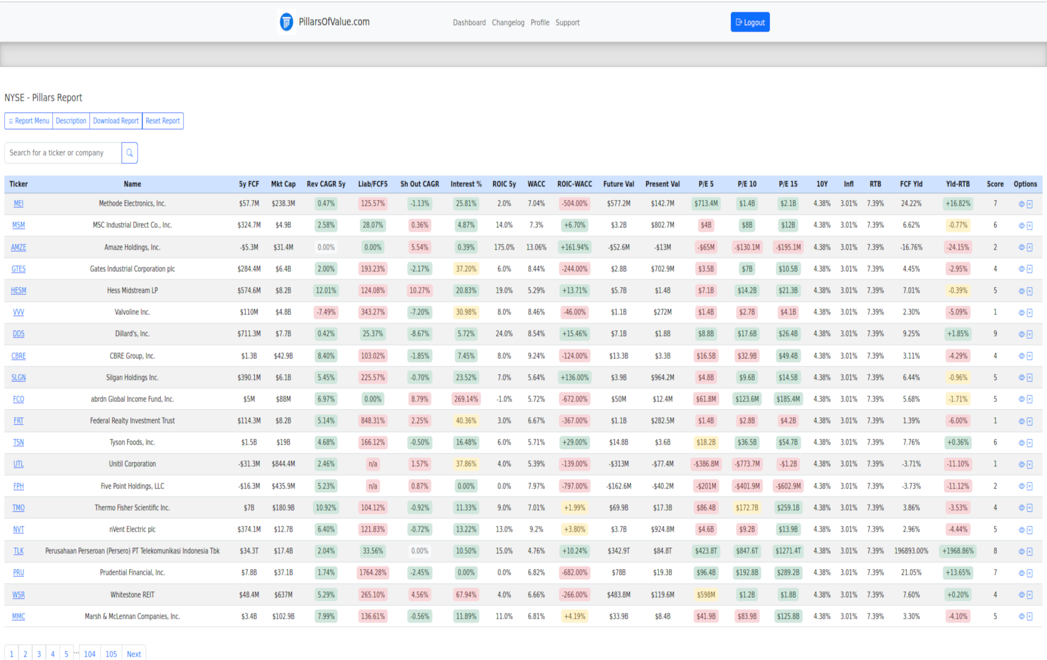1047x660 pixels.
Task: Click the eye icon in Amaze Holdings row
Action: pos(1021,247)
